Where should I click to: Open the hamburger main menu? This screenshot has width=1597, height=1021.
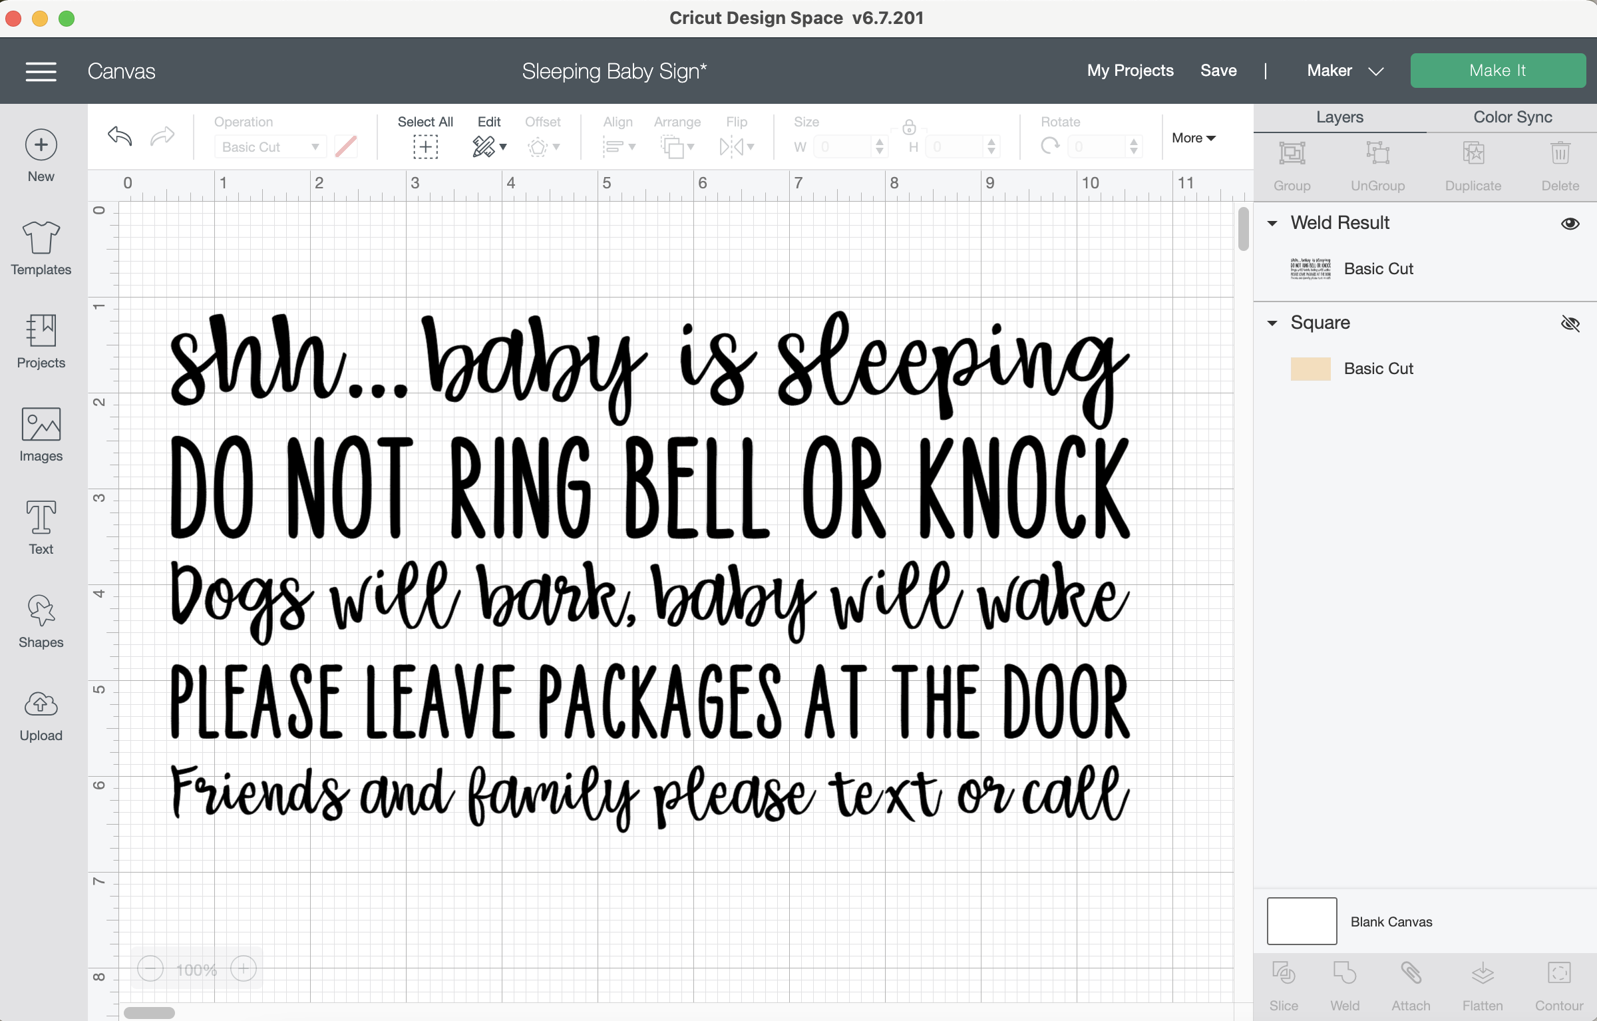41,71
